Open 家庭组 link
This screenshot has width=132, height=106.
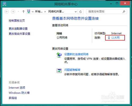pos(13,98)
